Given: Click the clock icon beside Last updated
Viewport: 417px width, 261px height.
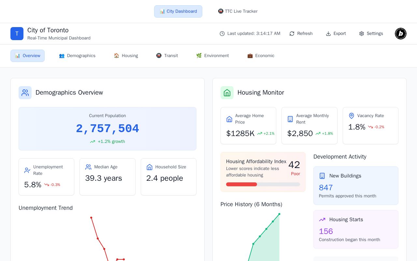Looking at the screenshot, I should [222, 34].
